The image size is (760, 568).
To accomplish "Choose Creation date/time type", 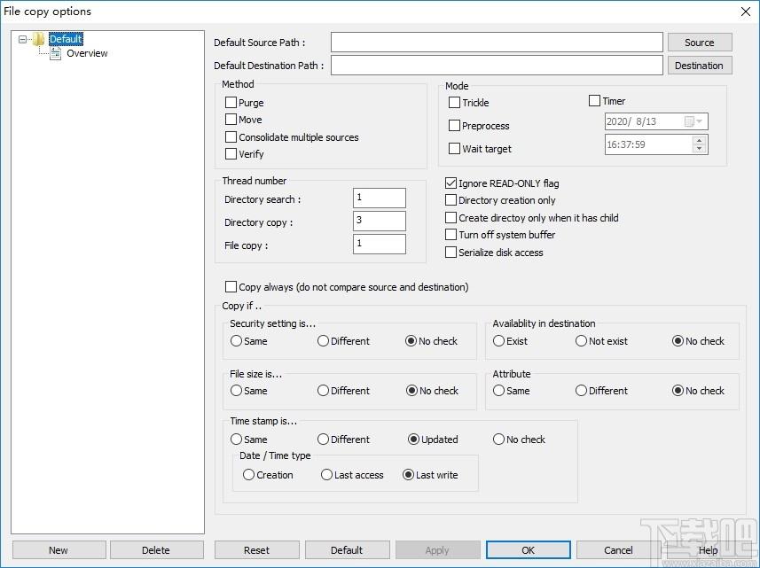I will click(x=248, y=475).
